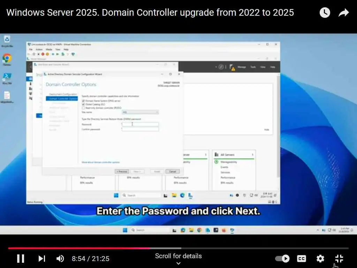Image resolution: width=357 pixels, height=268 pixels.
Task: Open Server Manager in VM taskbar
Action: (x=191, y=195)
